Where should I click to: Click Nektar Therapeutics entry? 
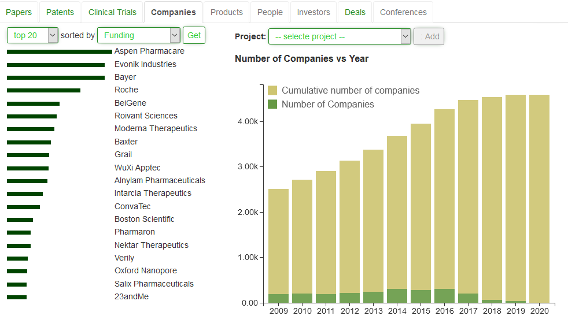tap(152, 245)
